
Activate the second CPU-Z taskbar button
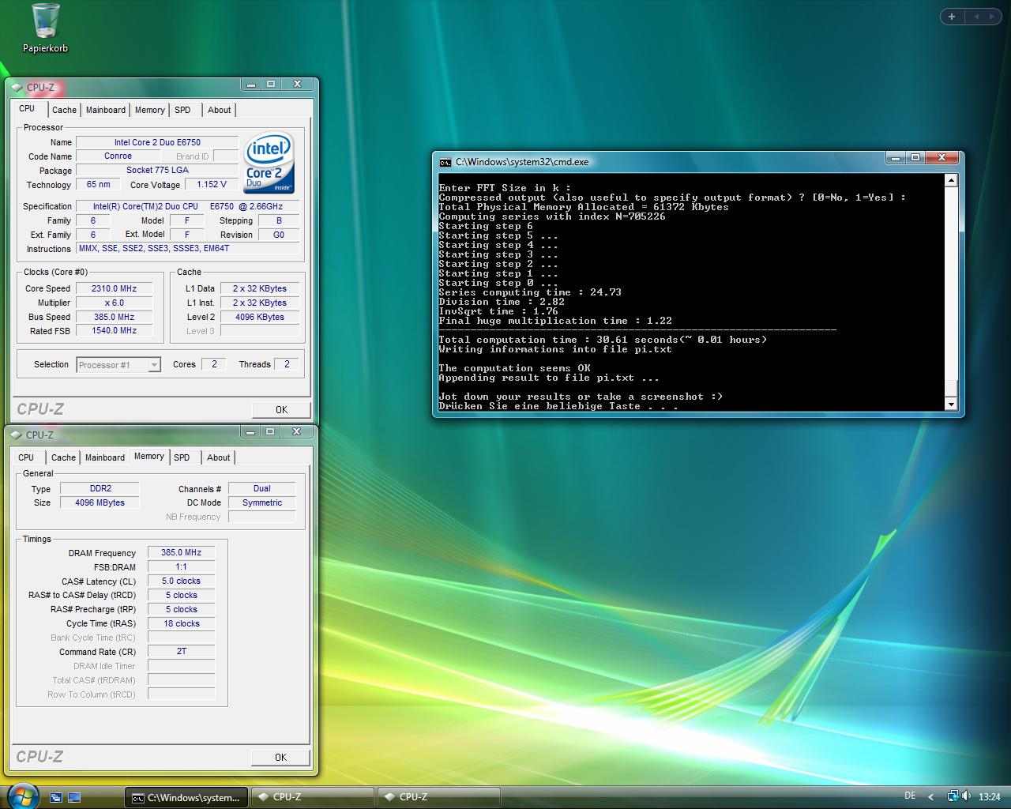click(439, 798)
